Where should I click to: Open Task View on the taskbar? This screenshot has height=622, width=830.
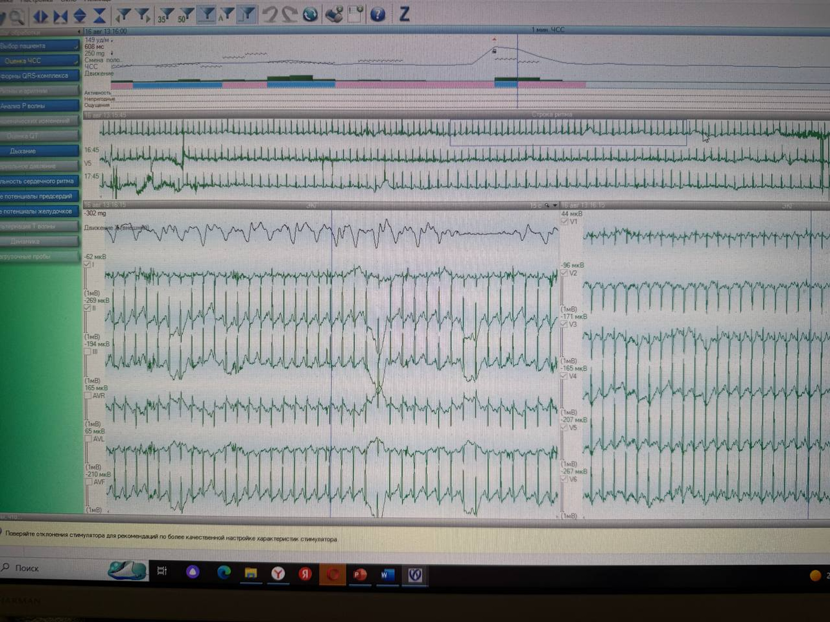click(163, 571)
